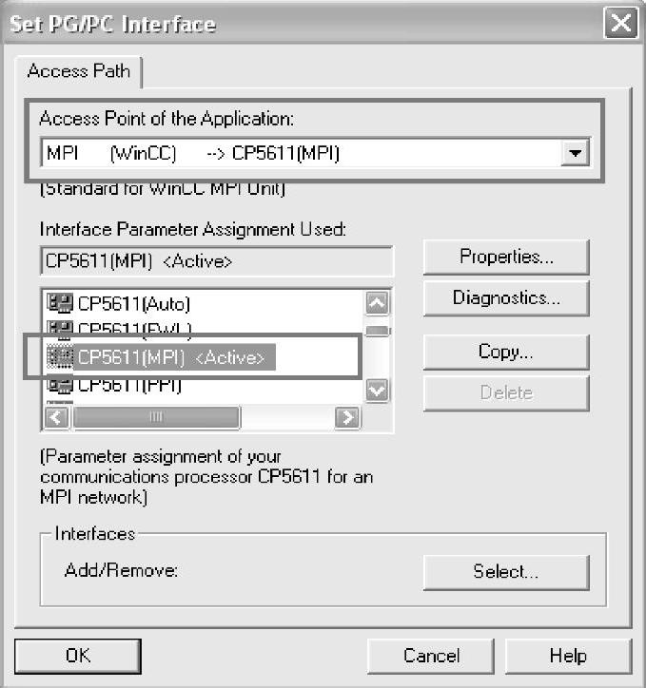
Task: Open interface Properties
Action: 506,257
